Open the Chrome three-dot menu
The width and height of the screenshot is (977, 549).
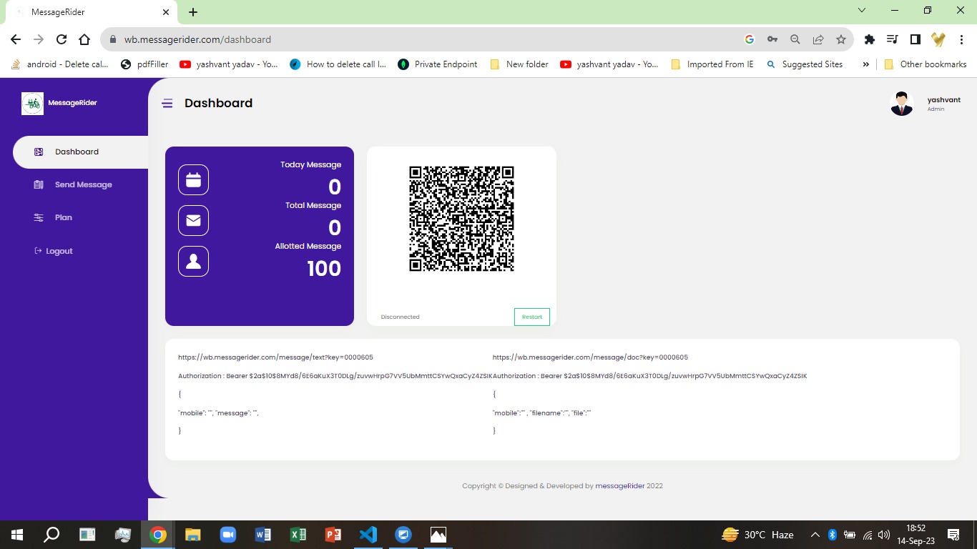pyautogui.click(x=962, y=39)
